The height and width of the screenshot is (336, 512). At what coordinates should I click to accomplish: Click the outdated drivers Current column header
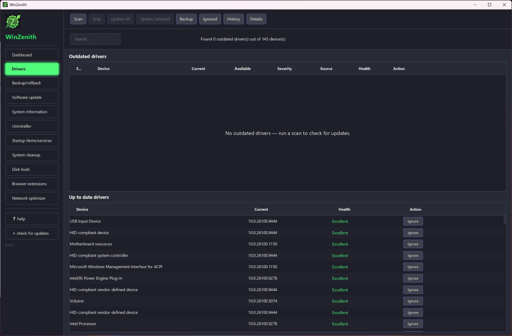pyautogui.click(x=198, y=68)
